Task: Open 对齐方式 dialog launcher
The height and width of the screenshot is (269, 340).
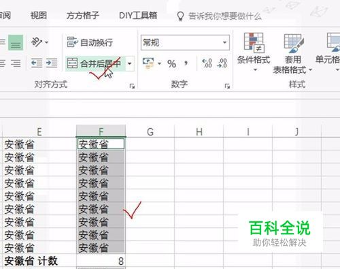Action: pyautogui.click(x=132, y=86)
